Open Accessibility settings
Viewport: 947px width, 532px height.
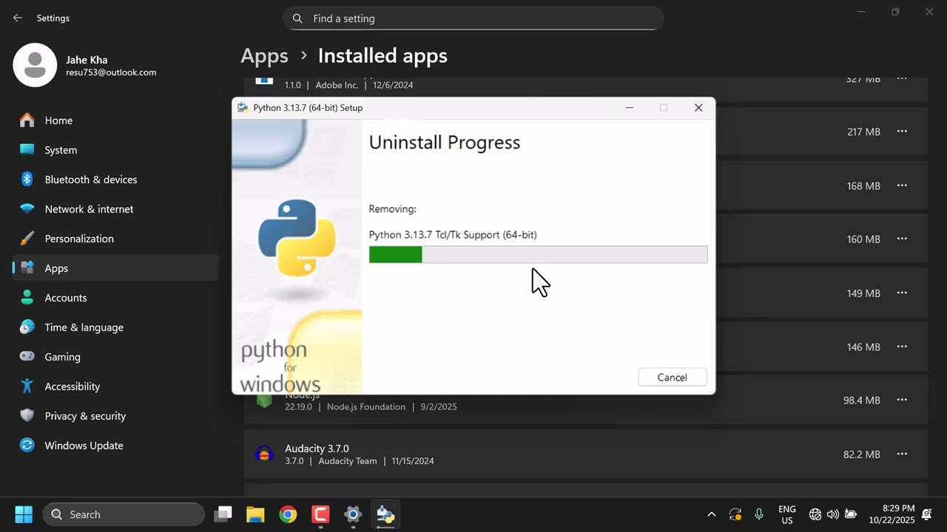coord(115,386)
